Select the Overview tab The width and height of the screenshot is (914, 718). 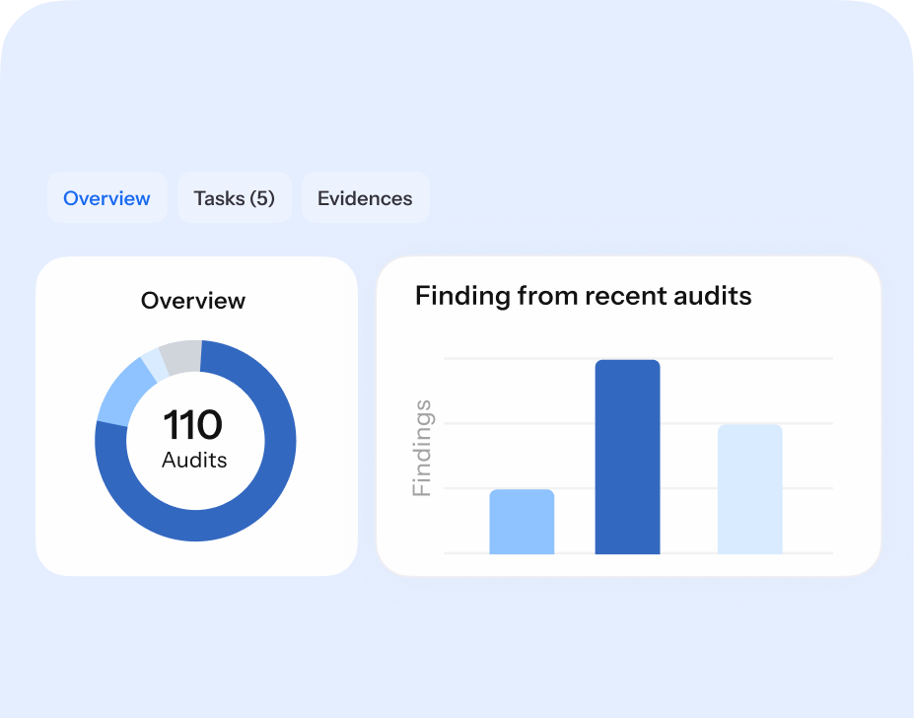[x=106, y=197]
